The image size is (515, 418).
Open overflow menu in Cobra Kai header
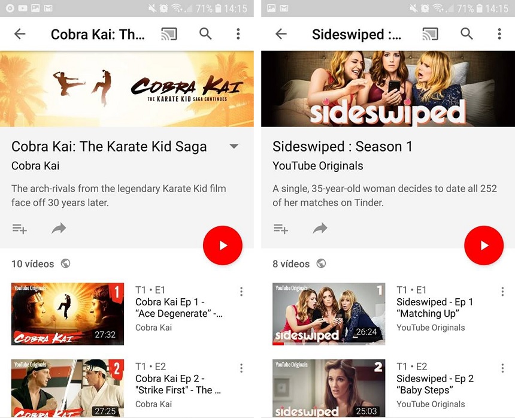pyautogui.click(x=238, y=34)
